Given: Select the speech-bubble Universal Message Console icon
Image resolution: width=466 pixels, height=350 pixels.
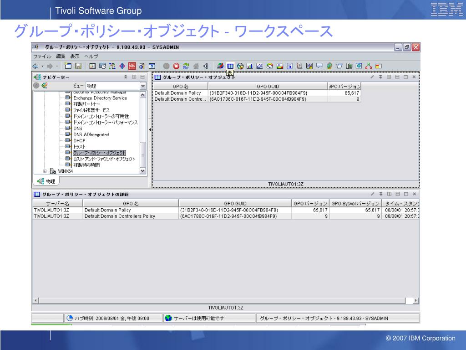Looking at the screenshot, I should 319,66.
